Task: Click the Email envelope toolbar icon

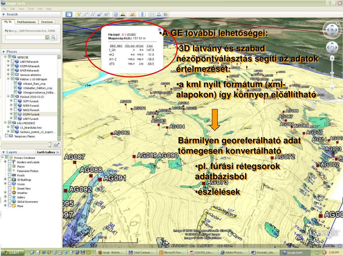Action: [152, 15]
